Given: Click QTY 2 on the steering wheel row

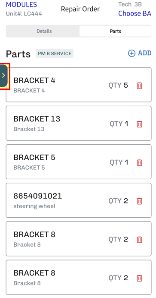Looking at the screenshot, I should pos(118,201).
